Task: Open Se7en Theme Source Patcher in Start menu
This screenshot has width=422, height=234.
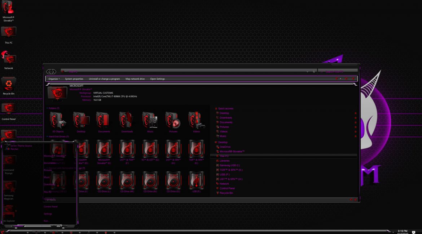Action: click(x=19, y=147)
